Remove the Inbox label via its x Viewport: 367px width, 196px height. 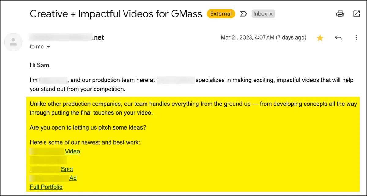click(271, 14)
